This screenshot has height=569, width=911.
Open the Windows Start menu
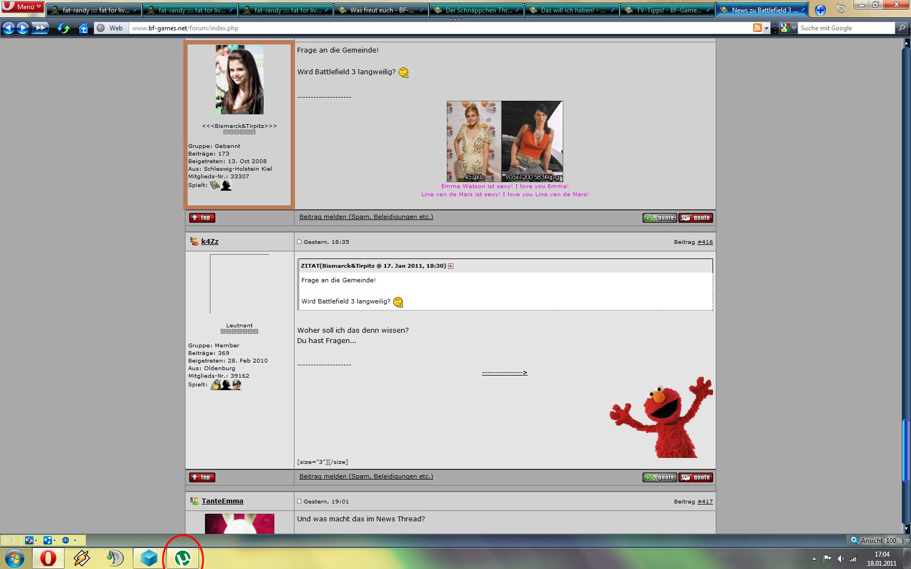pyautogui.click(x=15, y=558)
